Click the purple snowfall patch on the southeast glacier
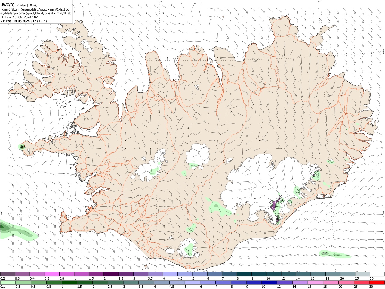This screenshot has height=289, width=385. click(x=274, y=205)
